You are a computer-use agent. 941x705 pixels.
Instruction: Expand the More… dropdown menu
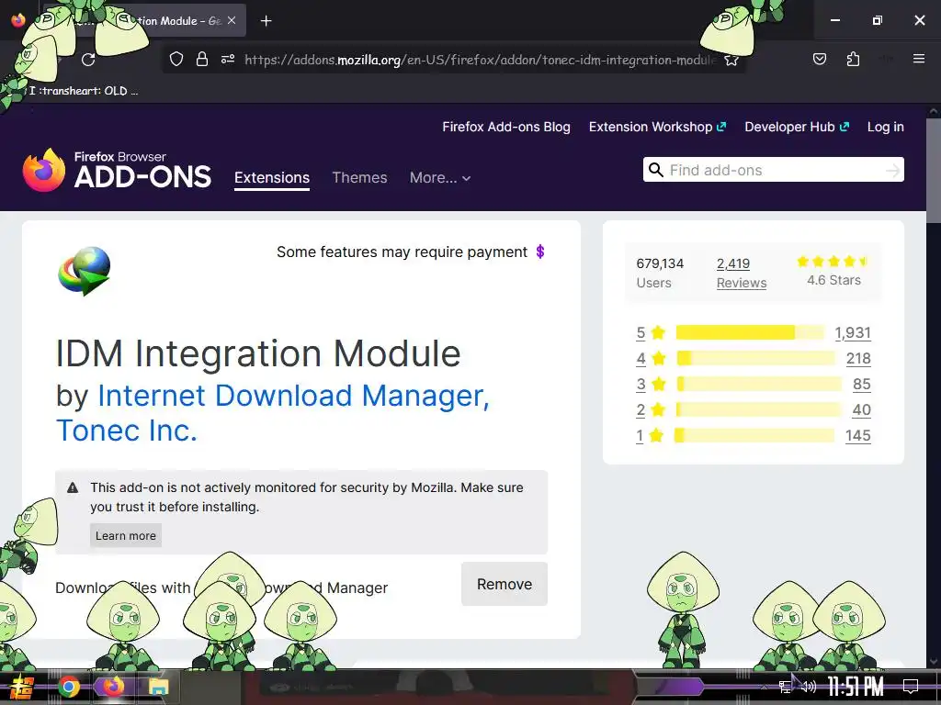(x=440, y=177)
